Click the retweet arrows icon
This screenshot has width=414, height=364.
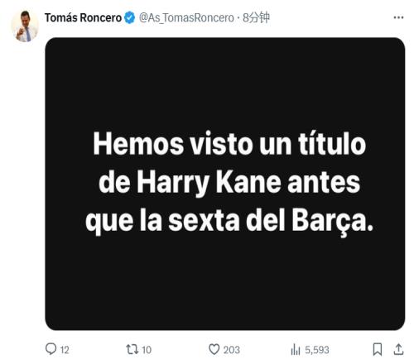click(132, 349)
